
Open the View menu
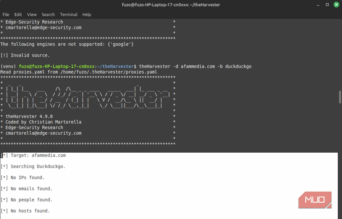(x=32, y=15)
